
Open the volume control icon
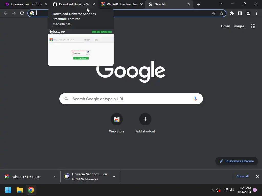(x=232, y=190)
